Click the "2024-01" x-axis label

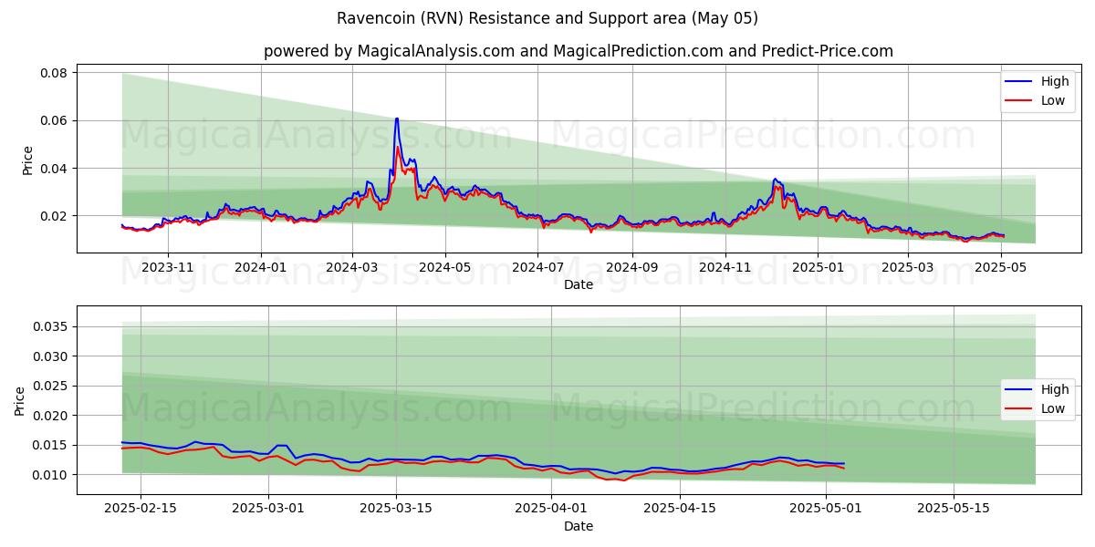[x=261, y=267]
